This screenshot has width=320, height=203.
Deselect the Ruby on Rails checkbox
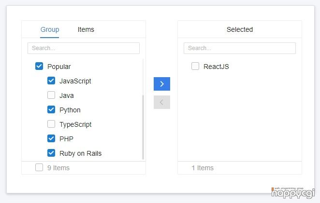click(x=51, y=153)
